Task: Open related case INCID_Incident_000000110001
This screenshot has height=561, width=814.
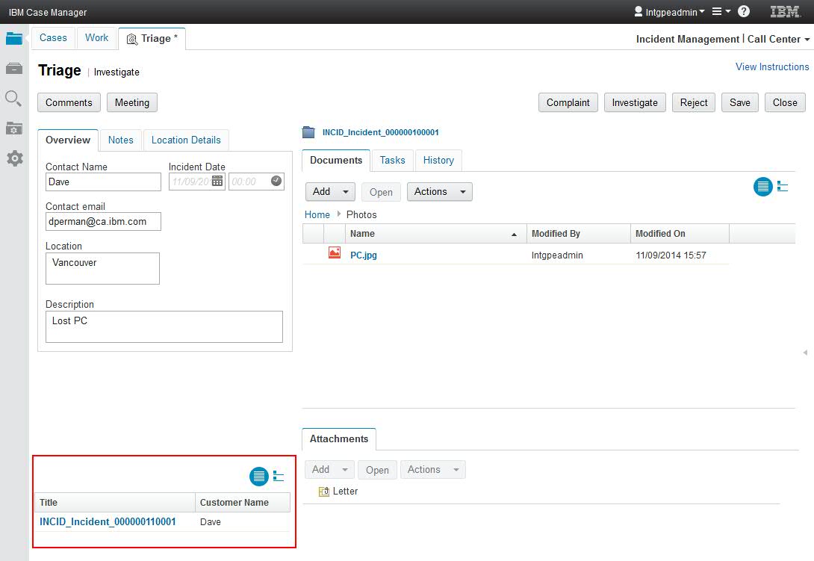Action: point(108,521)
